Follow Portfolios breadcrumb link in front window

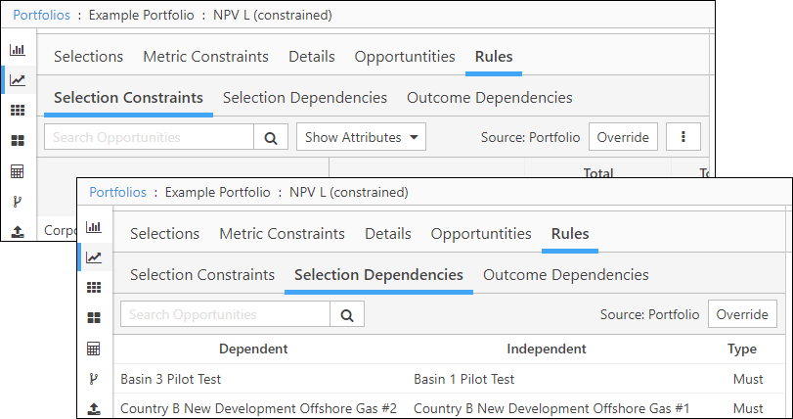pyautogui.click(x=118, y=192)
